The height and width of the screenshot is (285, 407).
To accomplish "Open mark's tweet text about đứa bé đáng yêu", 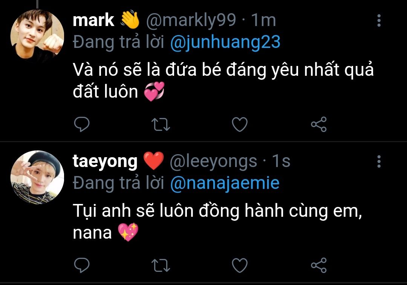I will 223,80.
